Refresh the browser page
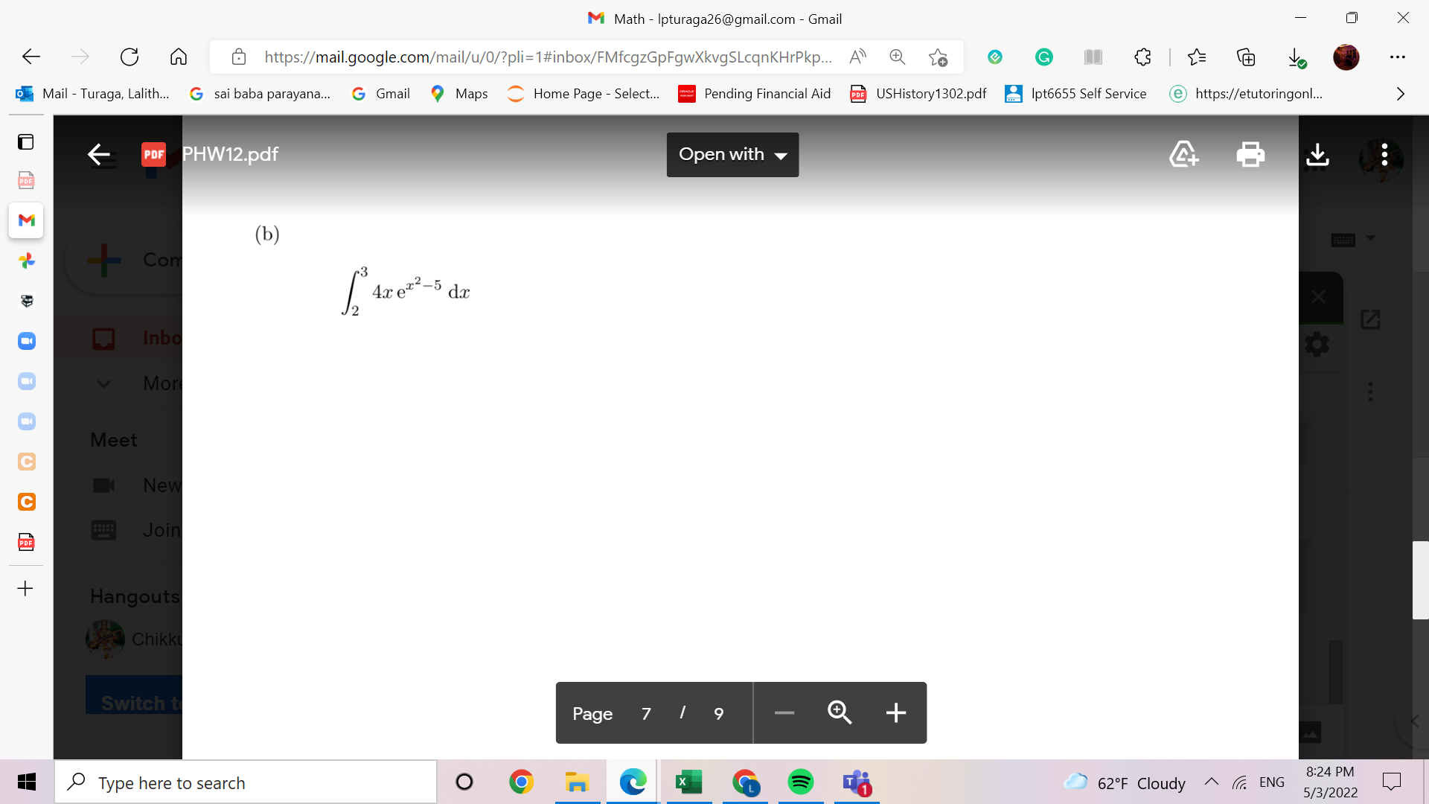The width and height of the screenshot is (1429, 804). [x=130, y=57]
